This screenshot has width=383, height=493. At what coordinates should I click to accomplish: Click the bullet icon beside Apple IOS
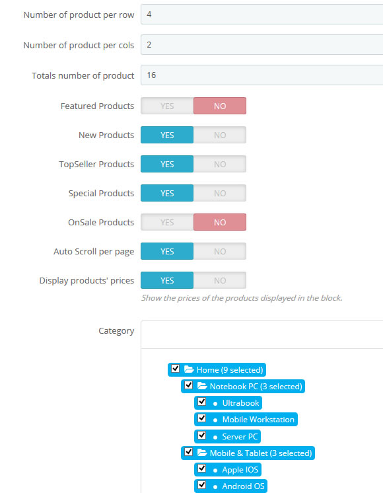pyautogui.click(x=215, y=471)
